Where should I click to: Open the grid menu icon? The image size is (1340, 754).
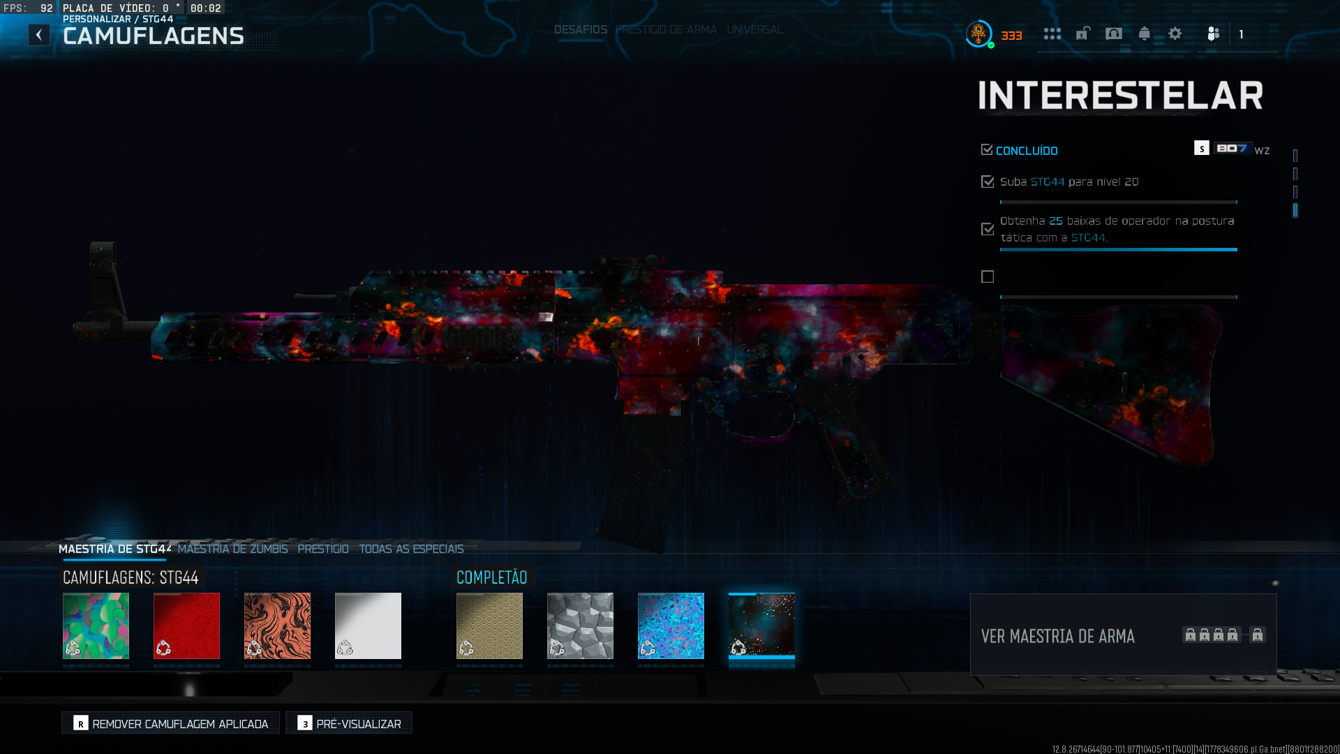click(1052, 34)
